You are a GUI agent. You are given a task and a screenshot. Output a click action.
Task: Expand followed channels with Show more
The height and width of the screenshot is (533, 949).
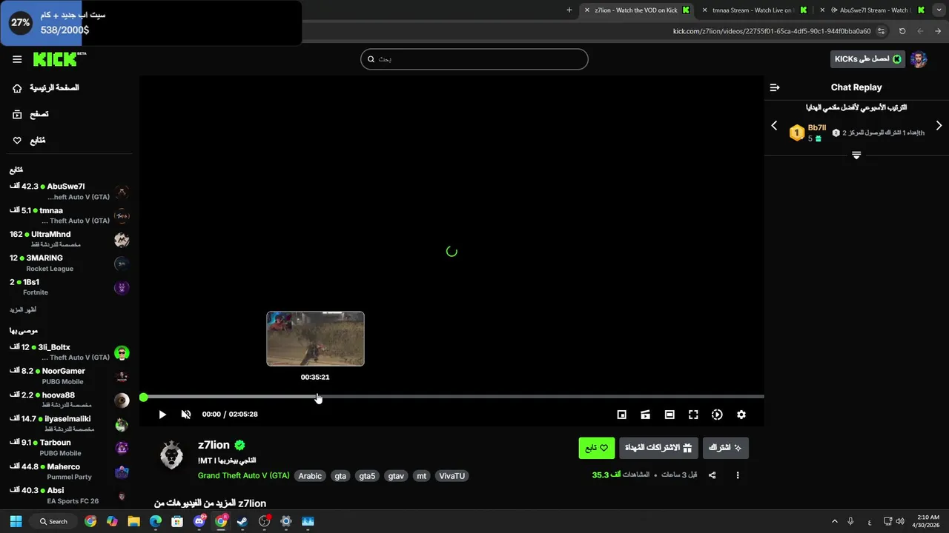click(23, 309)
